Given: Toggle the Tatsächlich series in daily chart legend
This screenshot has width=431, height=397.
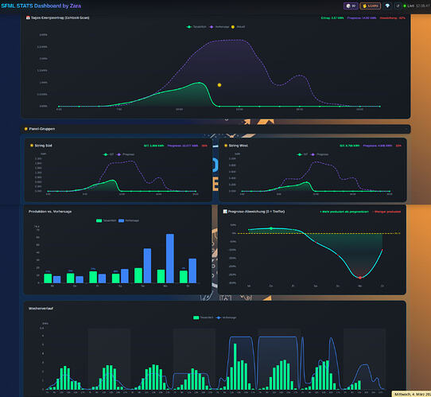Looking at the screenshot, I should pyautogui.click(x=196, y=27).
